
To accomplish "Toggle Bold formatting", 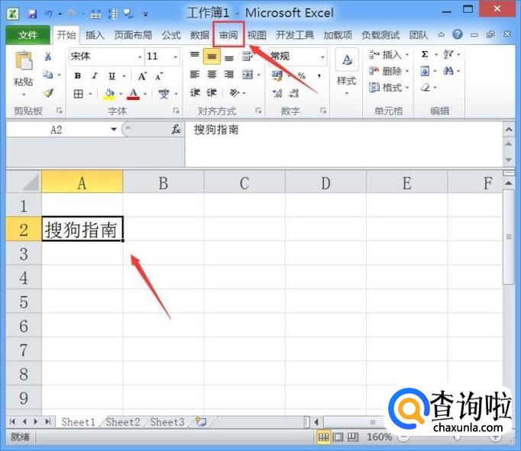I will [78, 76].
